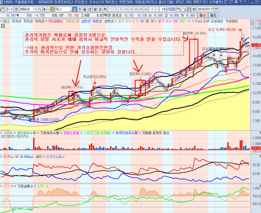261x213 pixels.
Task: Pin the window with pushpin icon
Action: click(x=236, y=2)
